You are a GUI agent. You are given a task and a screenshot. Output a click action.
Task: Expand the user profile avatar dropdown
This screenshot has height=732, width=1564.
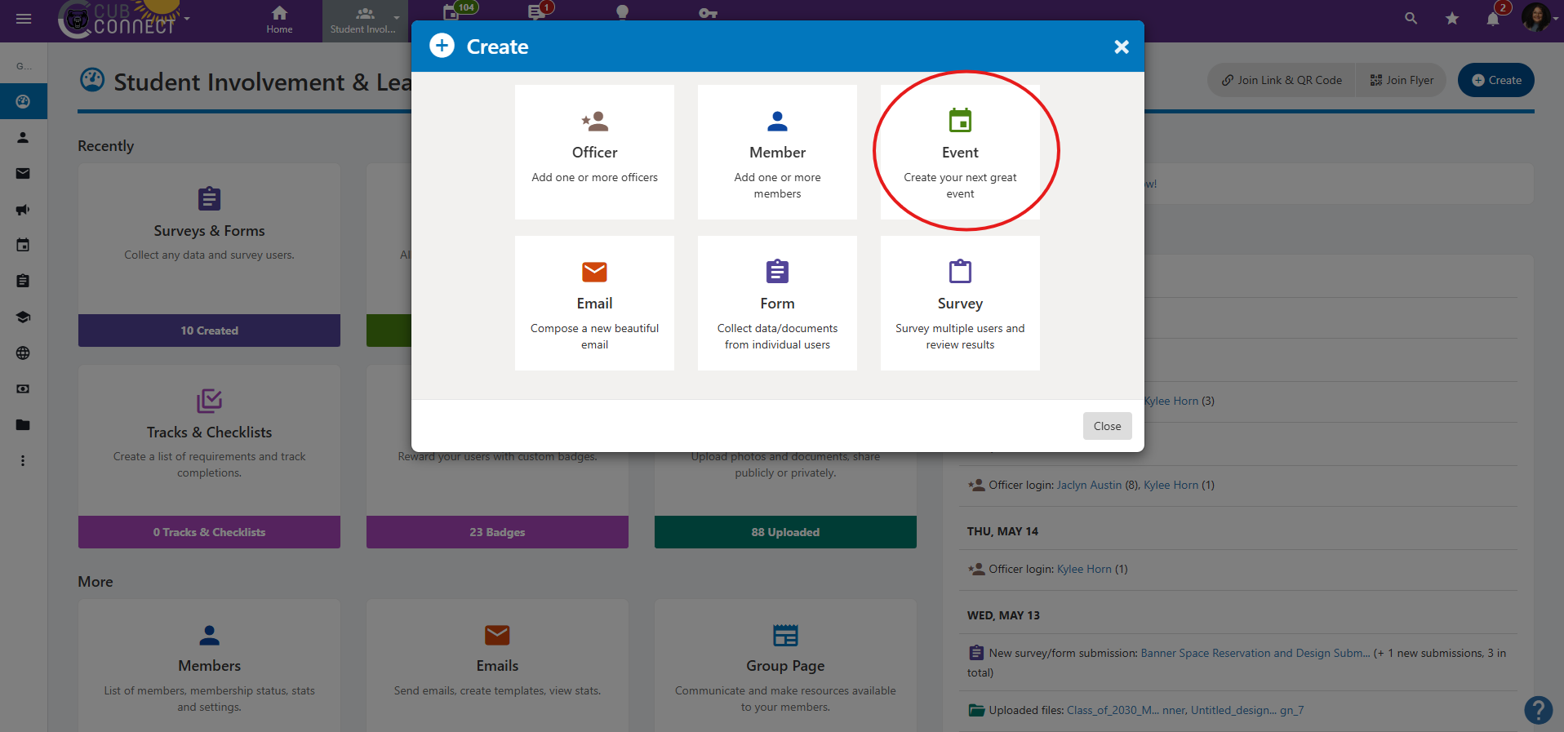[x=1540, y=18]
